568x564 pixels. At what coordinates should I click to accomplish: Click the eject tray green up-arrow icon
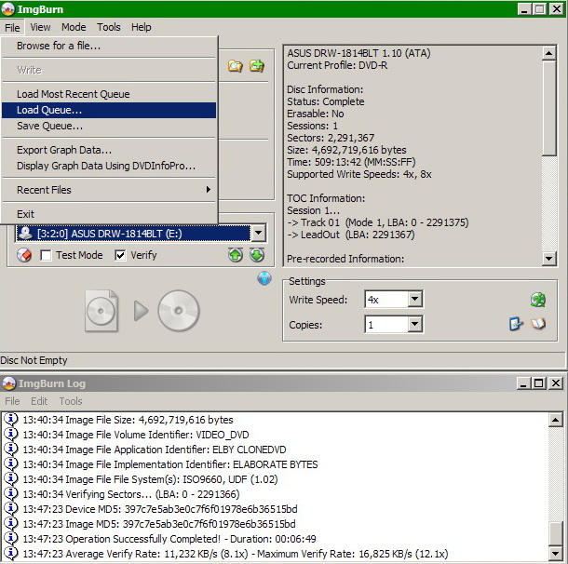(x=236, y=255)
